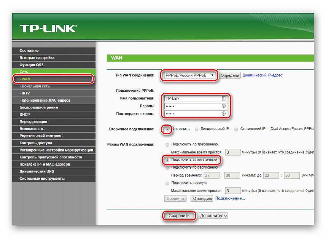The image size is (326, 238).
Task: Open Системные инструменты in the sidebar
Action: (54, 179)
